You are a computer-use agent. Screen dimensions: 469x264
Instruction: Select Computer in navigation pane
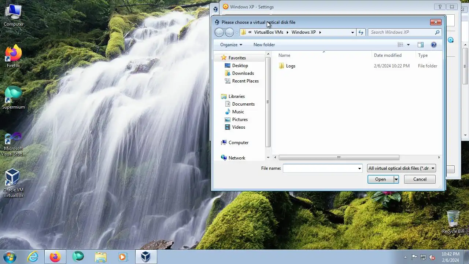click(238, 143)
